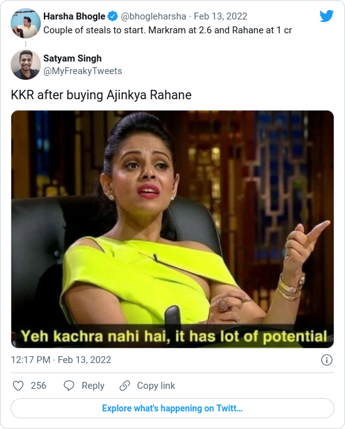Open the 12:17 PM timestamp link
This screenshot has width=345, height=429.
[x=61, y=360]
